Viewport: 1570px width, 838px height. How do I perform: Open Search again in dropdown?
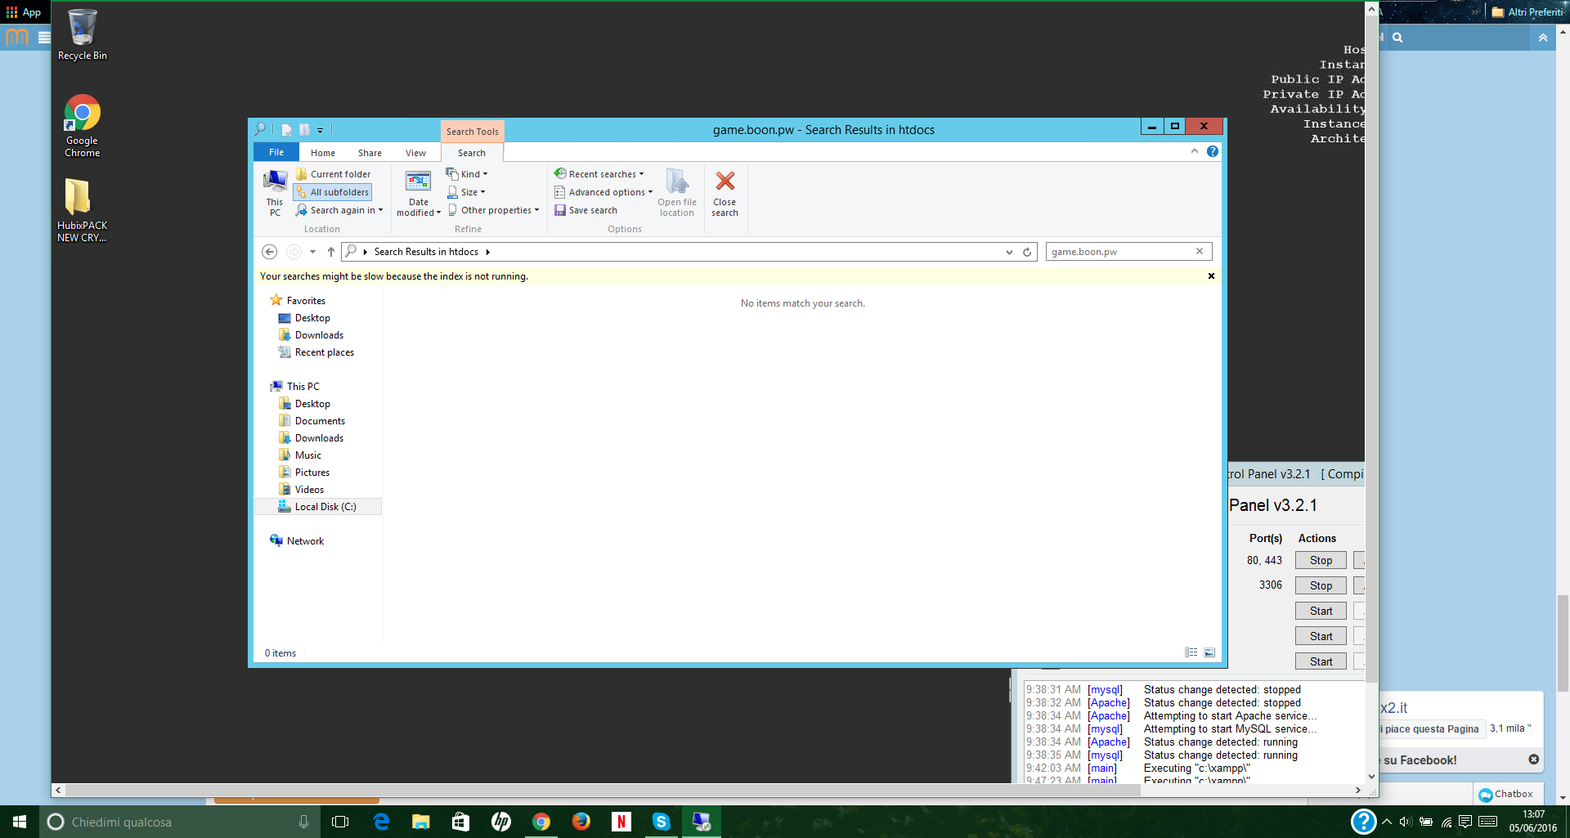(339, 210)
